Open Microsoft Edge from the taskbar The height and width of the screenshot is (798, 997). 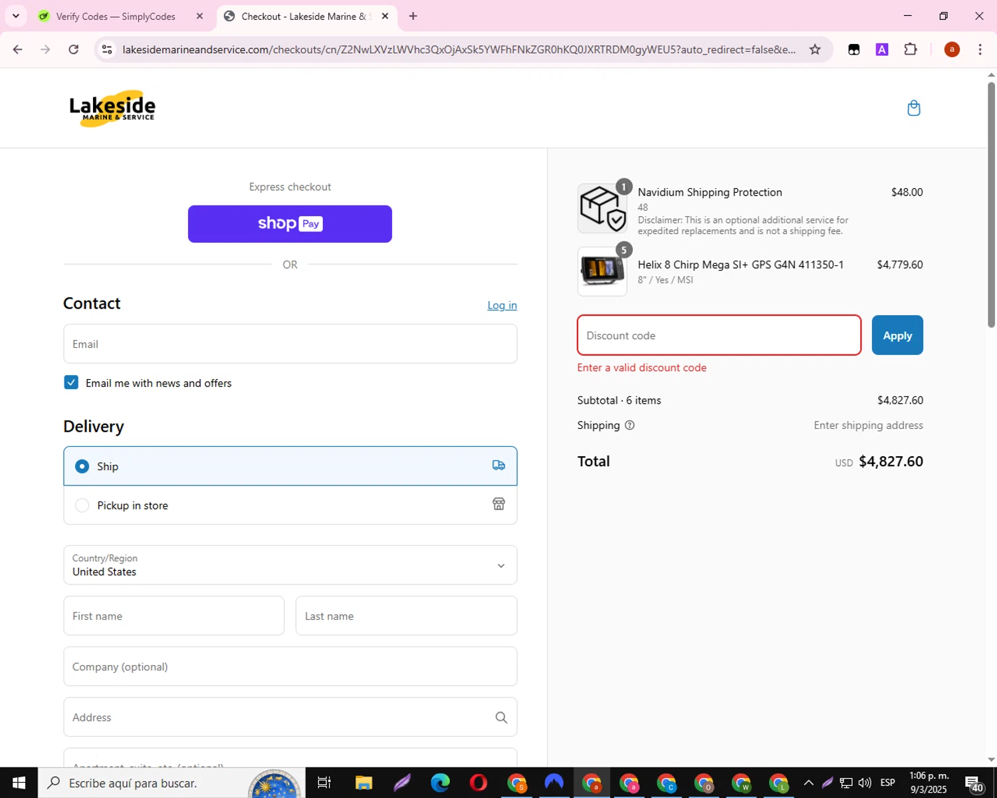(x=440, y=783)
